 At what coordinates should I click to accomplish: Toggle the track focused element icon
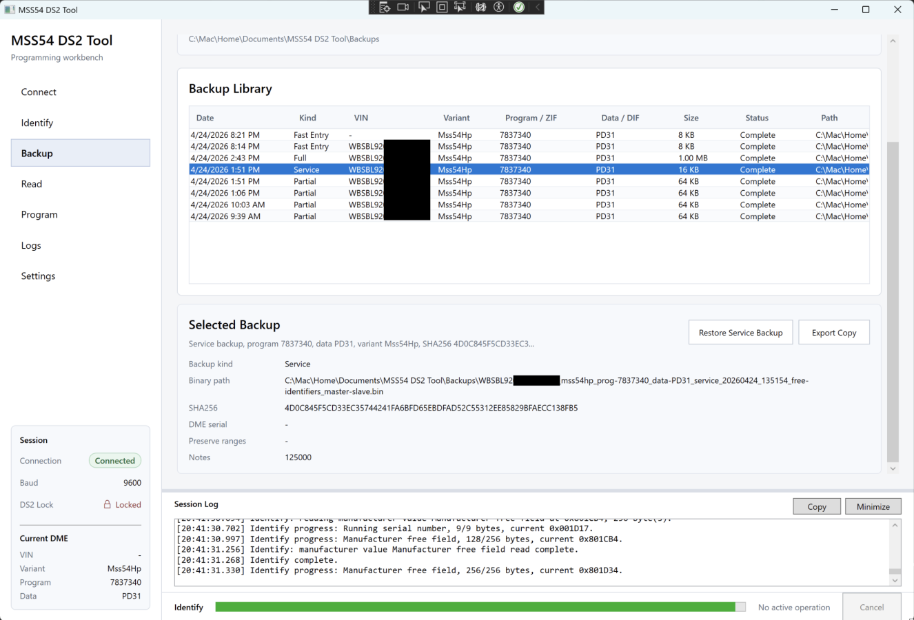click(460, 8)
